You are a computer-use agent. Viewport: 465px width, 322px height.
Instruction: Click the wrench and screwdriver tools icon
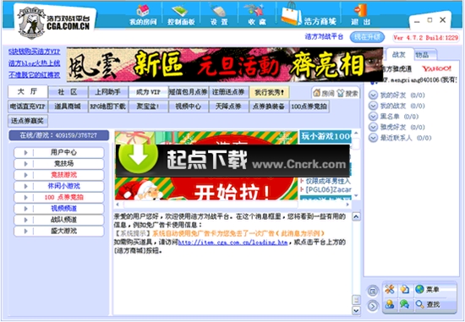tap(390, 289)
